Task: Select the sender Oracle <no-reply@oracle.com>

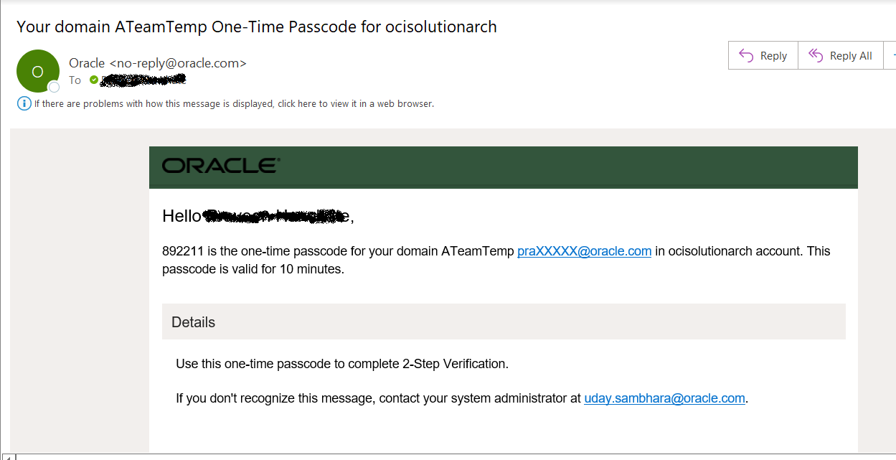Action: point(158,63)
